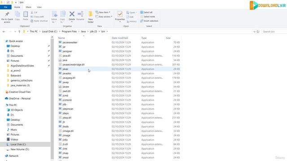Click Cut in the Clipboard group
287x161 pixels.
34,13
